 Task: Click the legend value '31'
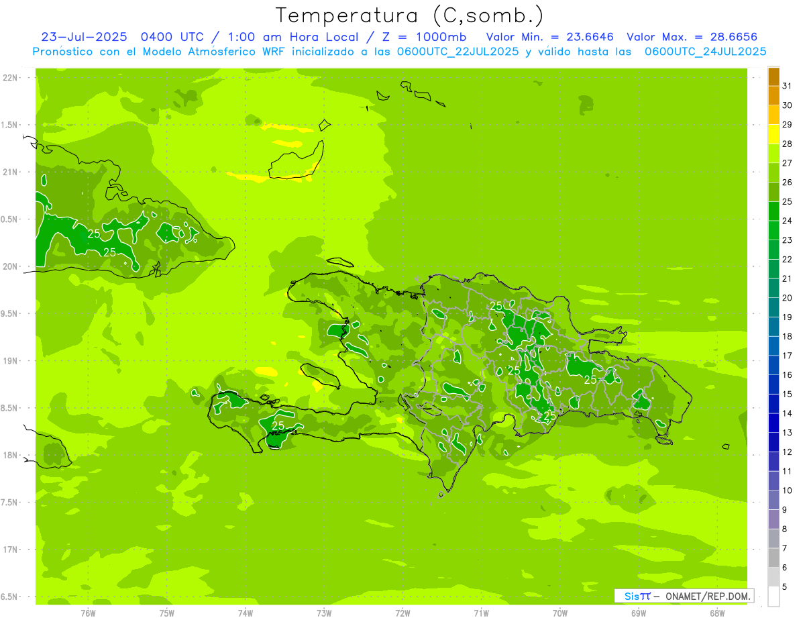(788, 86)
